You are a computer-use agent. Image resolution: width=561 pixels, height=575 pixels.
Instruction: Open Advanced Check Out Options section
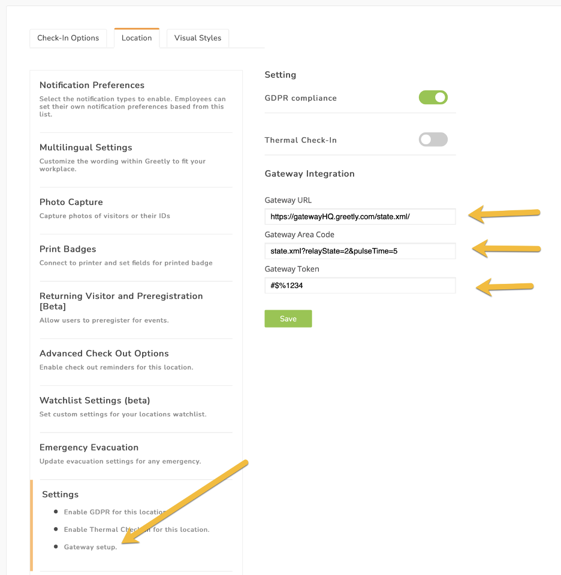(x=136, y=361)
